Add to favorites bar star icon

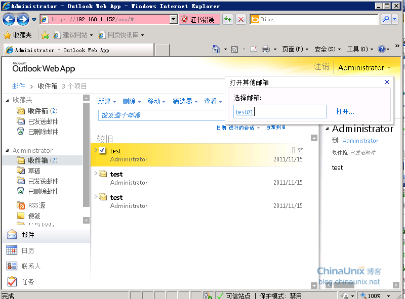[x=45, y=35]
